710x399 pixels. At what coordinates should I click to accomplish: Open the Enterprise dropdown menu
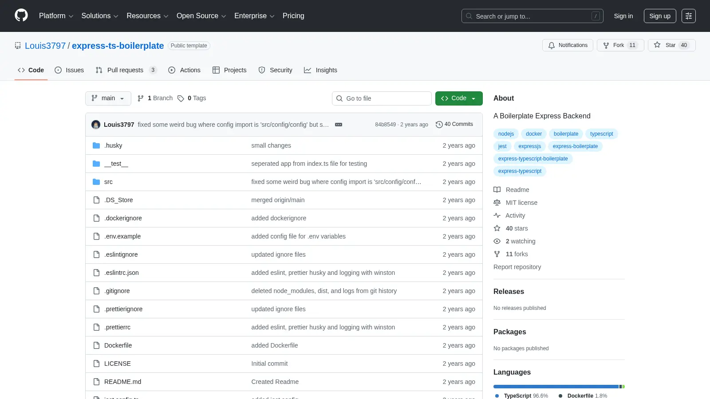[x=254, y=16]
